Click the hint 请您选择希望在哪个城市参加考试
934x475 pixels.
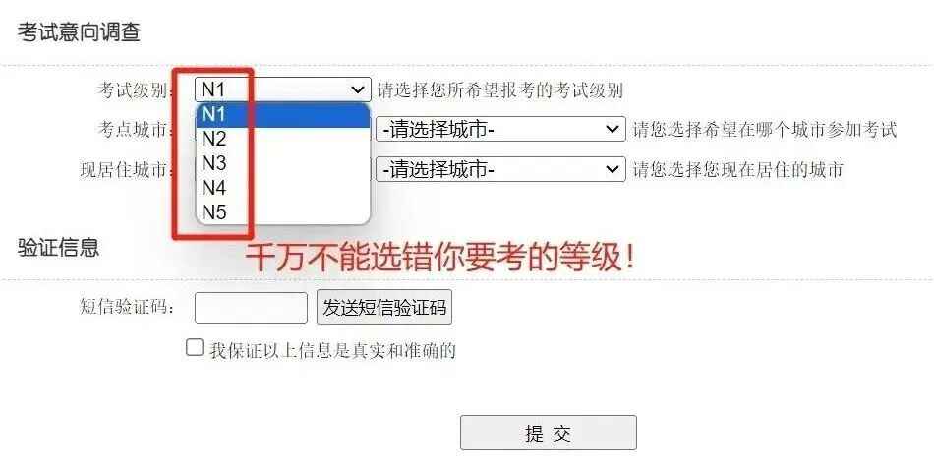coord(765,130)
